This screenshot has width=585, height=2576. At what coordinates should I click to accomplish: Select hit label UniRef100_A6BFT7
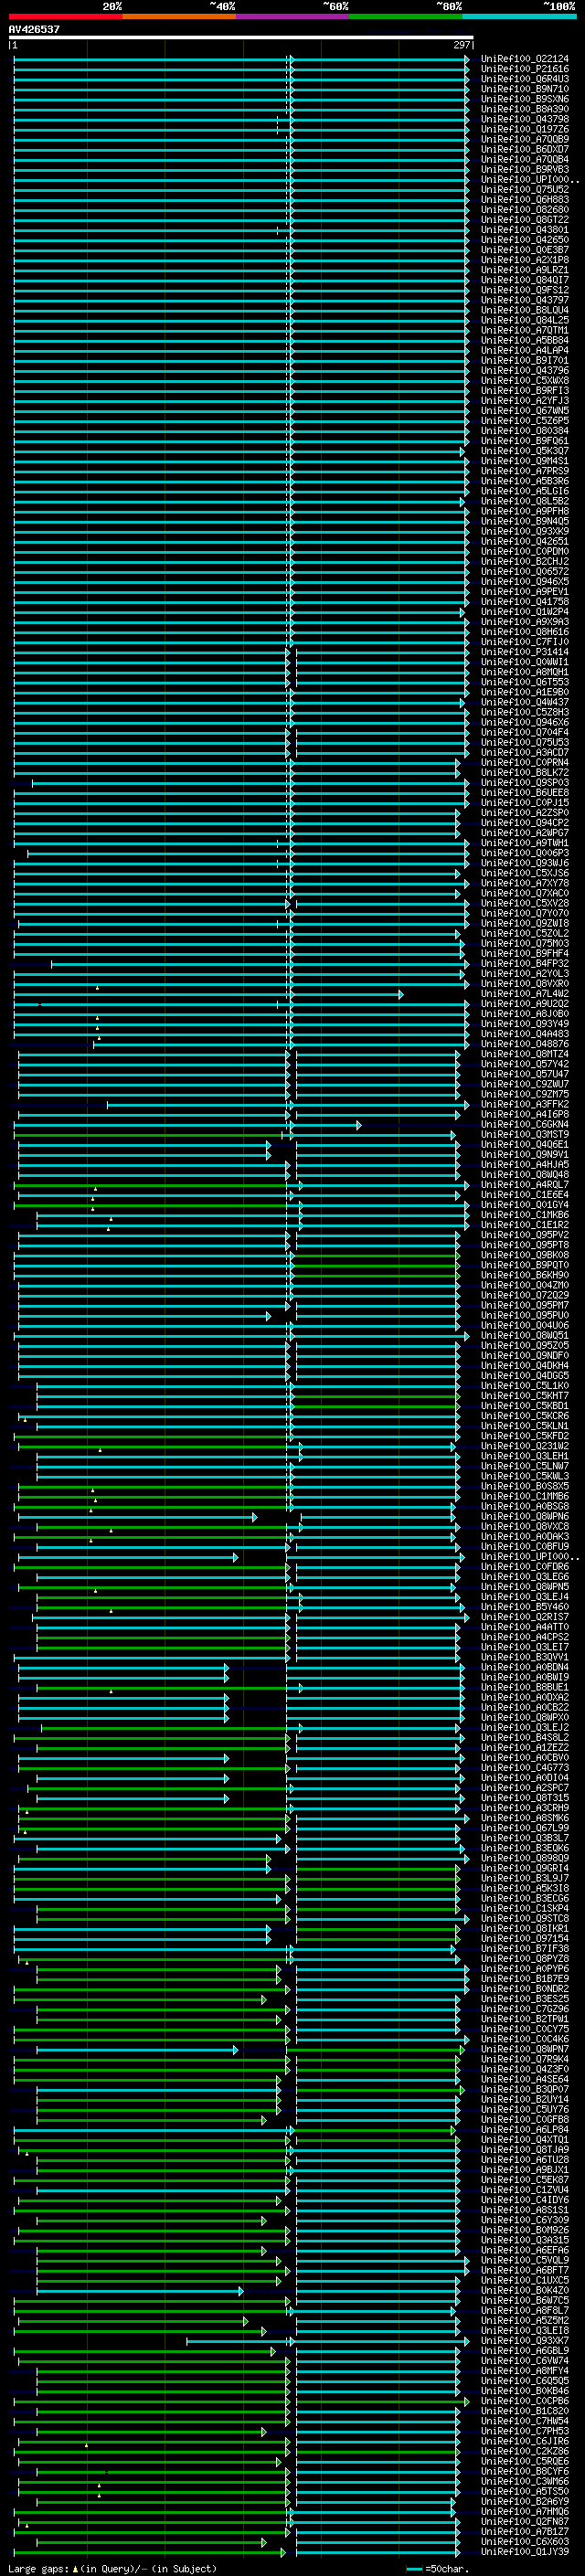(x=525, y=2272)
